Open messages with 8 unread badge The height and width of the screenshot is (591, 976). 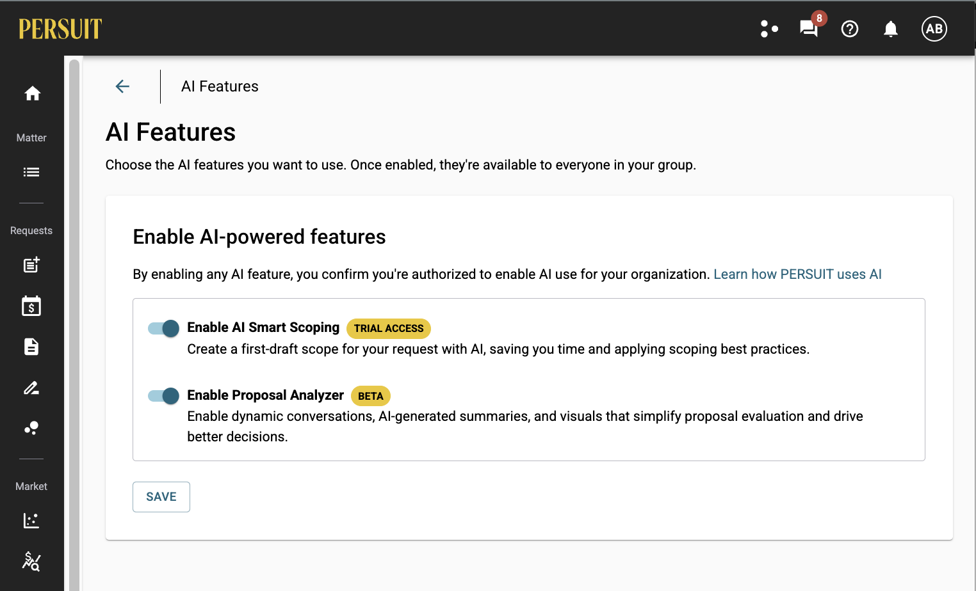[809, 29]
